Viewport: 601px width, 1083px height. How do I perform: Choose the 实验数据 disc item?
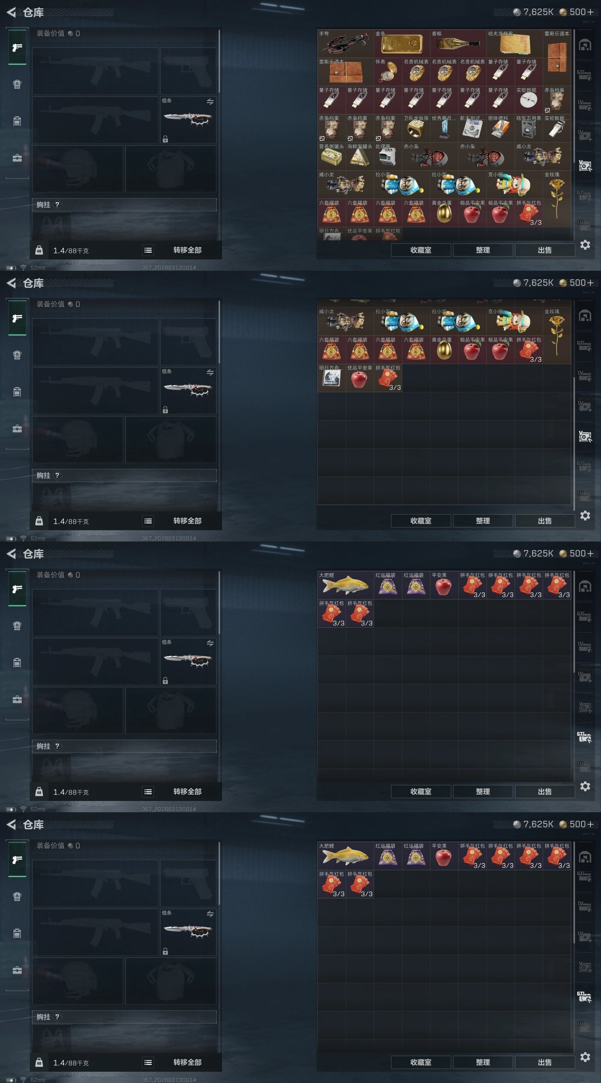[x=529, y=100]
